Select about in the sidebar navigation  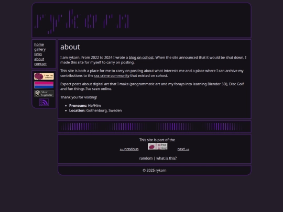tap(39, 59)
